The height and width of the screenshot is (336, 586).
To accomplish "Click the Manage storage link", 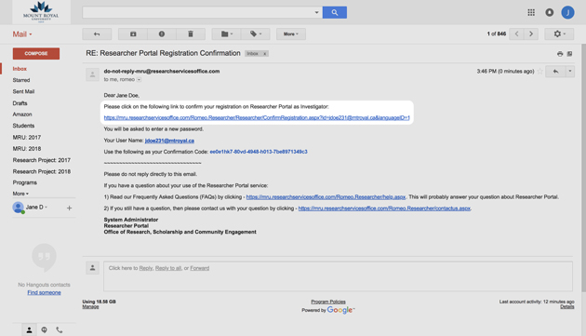I will 90,307.
